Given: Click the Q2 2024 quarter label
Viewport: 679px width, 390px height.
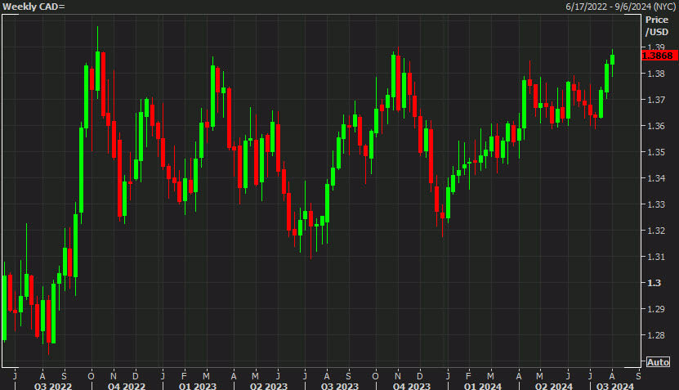Looking at the screenshot, I should pyautogui.click(x=553, y=386).
